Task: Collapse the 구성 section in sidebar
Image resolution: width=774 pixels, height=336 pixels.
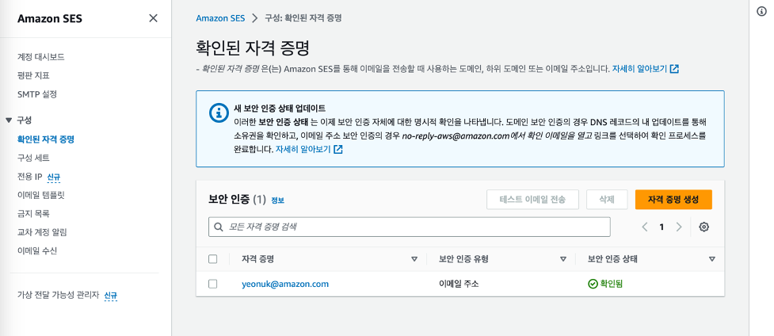Action: pos(9,120)
